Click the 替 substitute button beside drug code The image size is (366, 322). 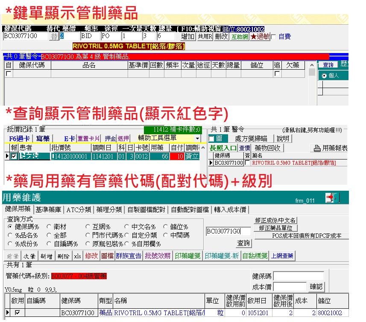coord(54,37)
